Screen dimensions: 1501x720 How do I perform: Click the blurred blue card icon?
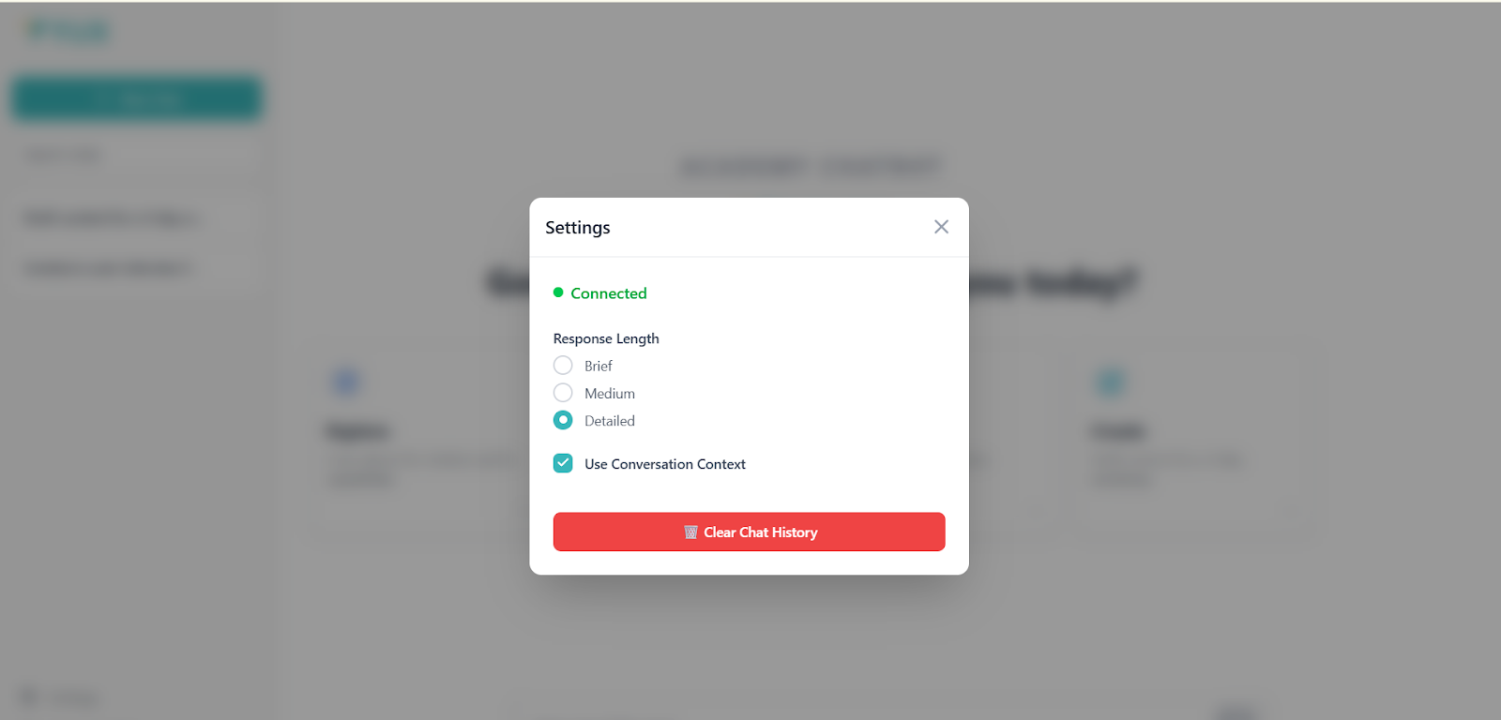[x=346, y=382]
